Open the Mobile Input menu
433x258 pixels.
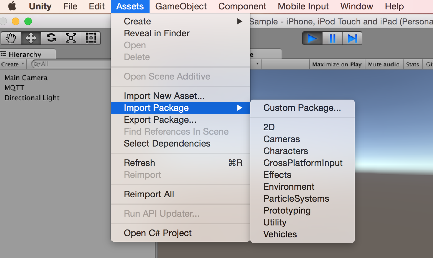point(303,6)
